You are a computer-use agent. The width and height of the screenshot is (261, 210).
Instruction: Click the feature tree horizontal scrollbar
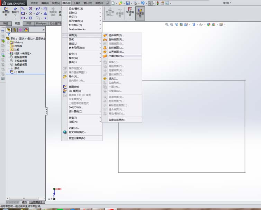point(26,198)
